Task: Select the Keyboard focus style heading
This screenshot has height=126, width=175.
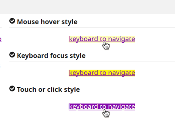Action: coord(51,56)
